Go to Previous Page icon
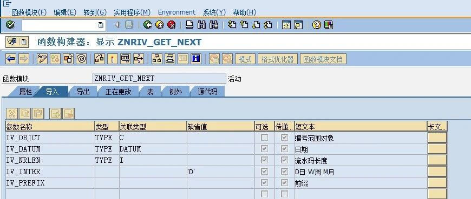Screen dimensions: 471x199 tap(244, 25)
